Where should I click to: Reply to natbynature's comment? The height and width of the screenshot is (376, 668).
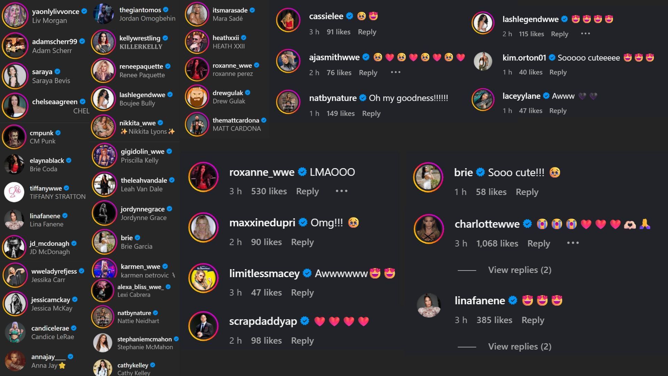click(371, 113)
